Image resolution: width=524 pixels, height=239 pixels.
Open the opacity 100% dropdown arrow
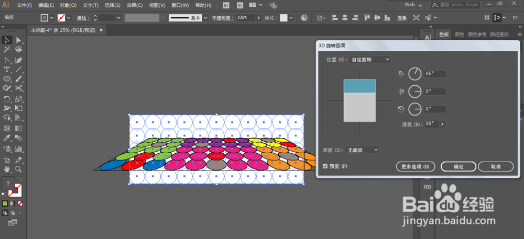[x=258, y=18]
